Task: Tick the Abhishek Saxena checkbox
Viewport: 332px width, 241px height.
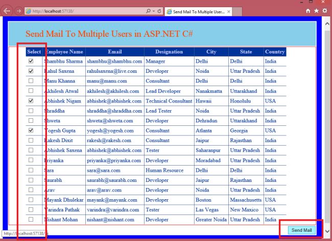Action: point(31,150)
